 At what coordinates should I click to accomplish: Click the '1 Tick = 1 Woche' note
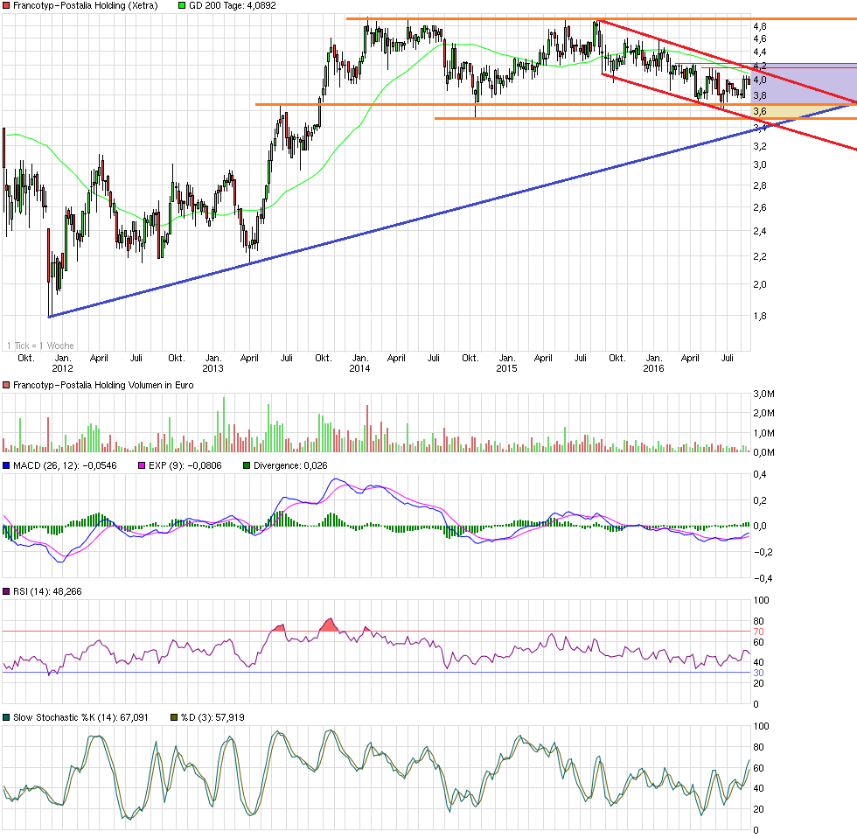[x=40, y=346]
